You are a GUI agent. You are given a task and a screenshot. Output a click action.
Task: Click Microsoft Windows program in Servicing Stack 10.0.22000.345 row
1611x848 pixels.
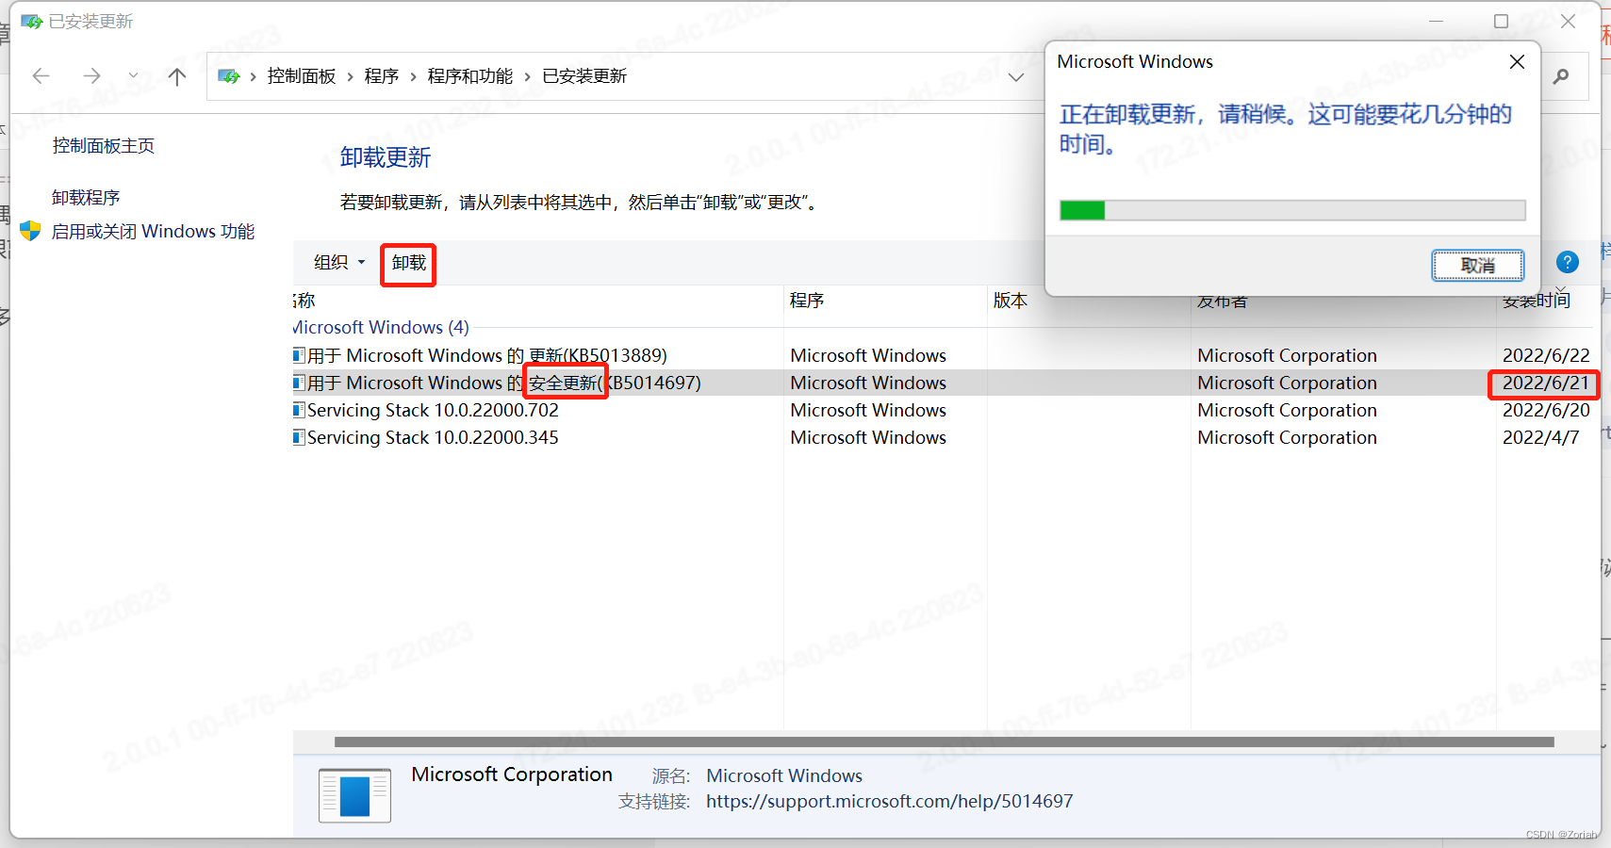coord(868,437)
